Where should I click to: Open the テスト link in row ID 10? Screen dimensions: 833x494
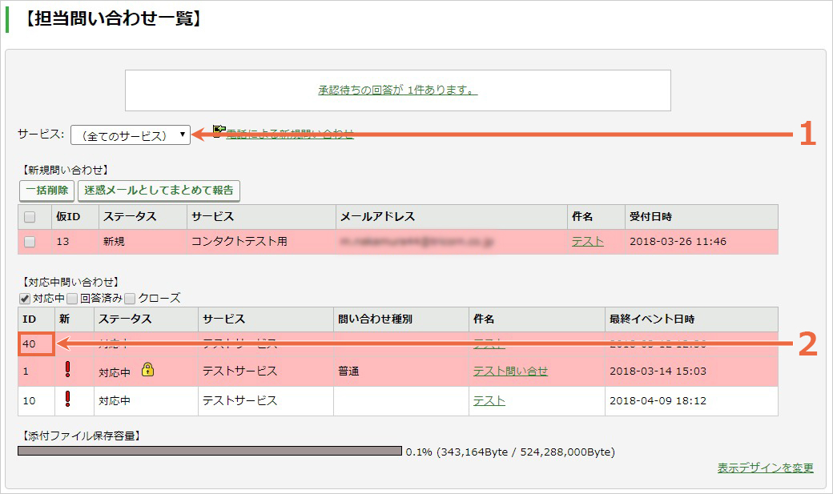(x=489, y=400)
